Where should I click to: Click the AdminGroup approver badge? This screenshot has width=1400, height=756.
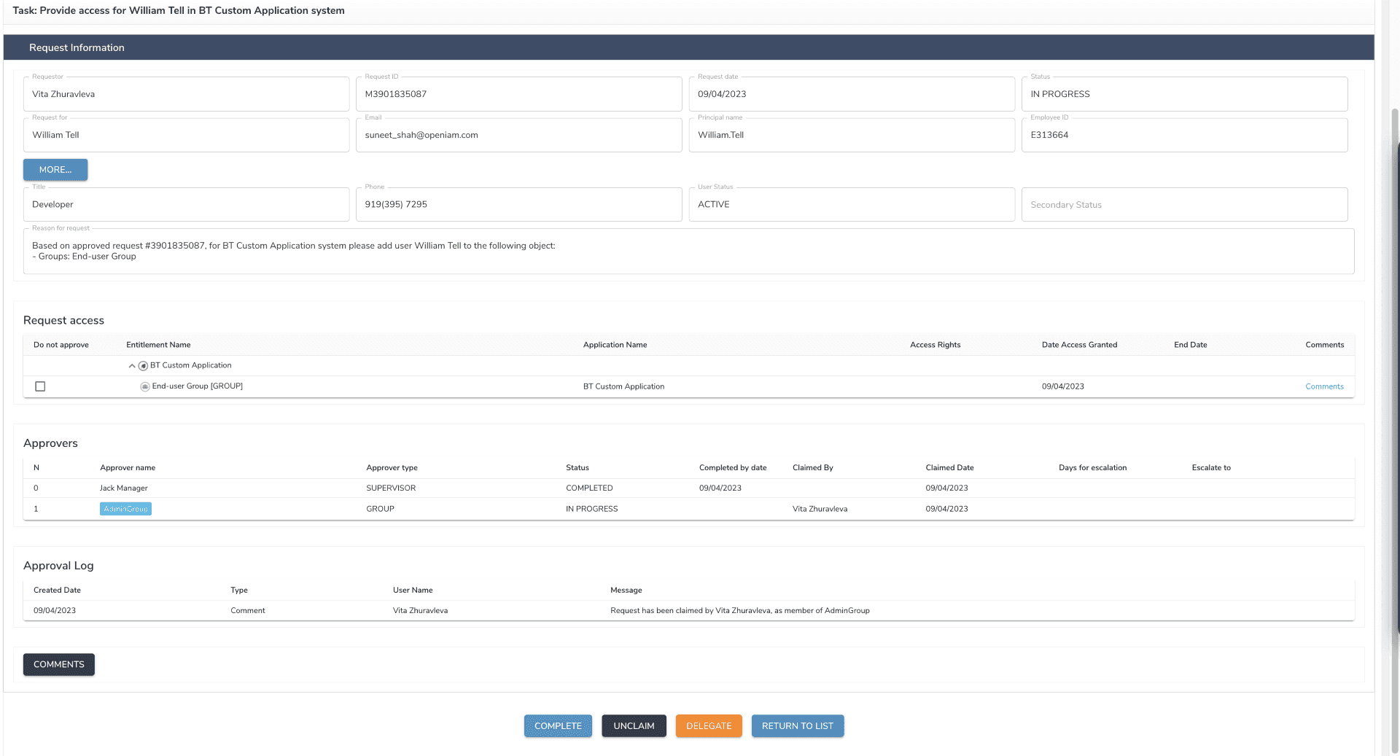[x=125, y=509]
